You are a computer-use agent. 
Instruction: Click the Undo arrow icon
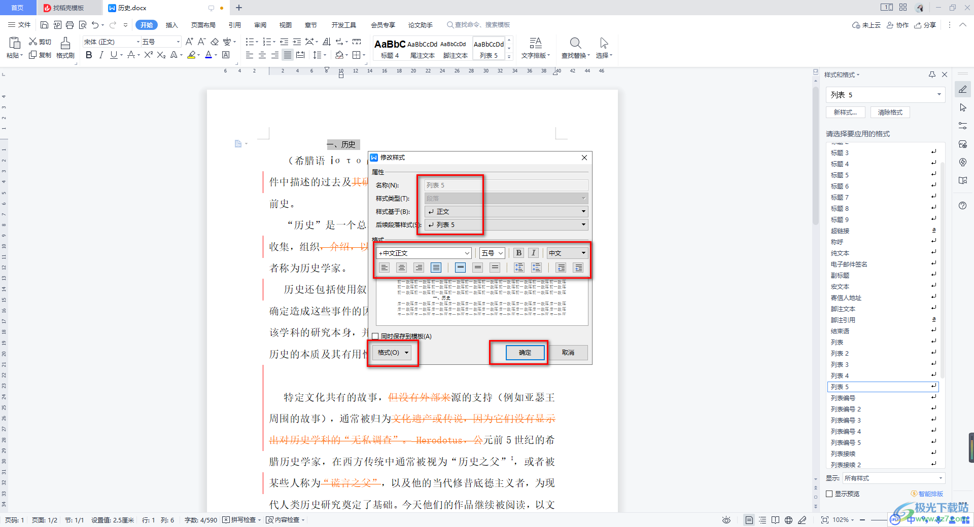(95, 25)
